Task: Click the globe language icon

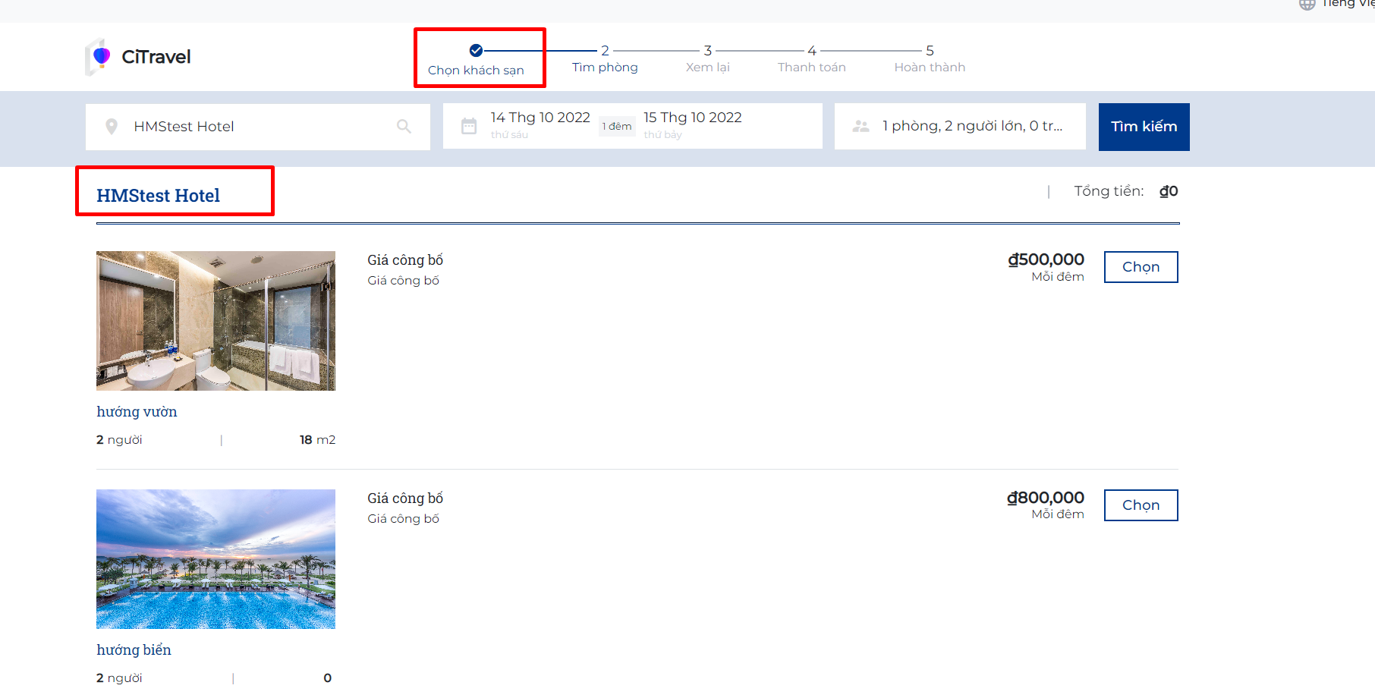Action: tap(1307, 5)
